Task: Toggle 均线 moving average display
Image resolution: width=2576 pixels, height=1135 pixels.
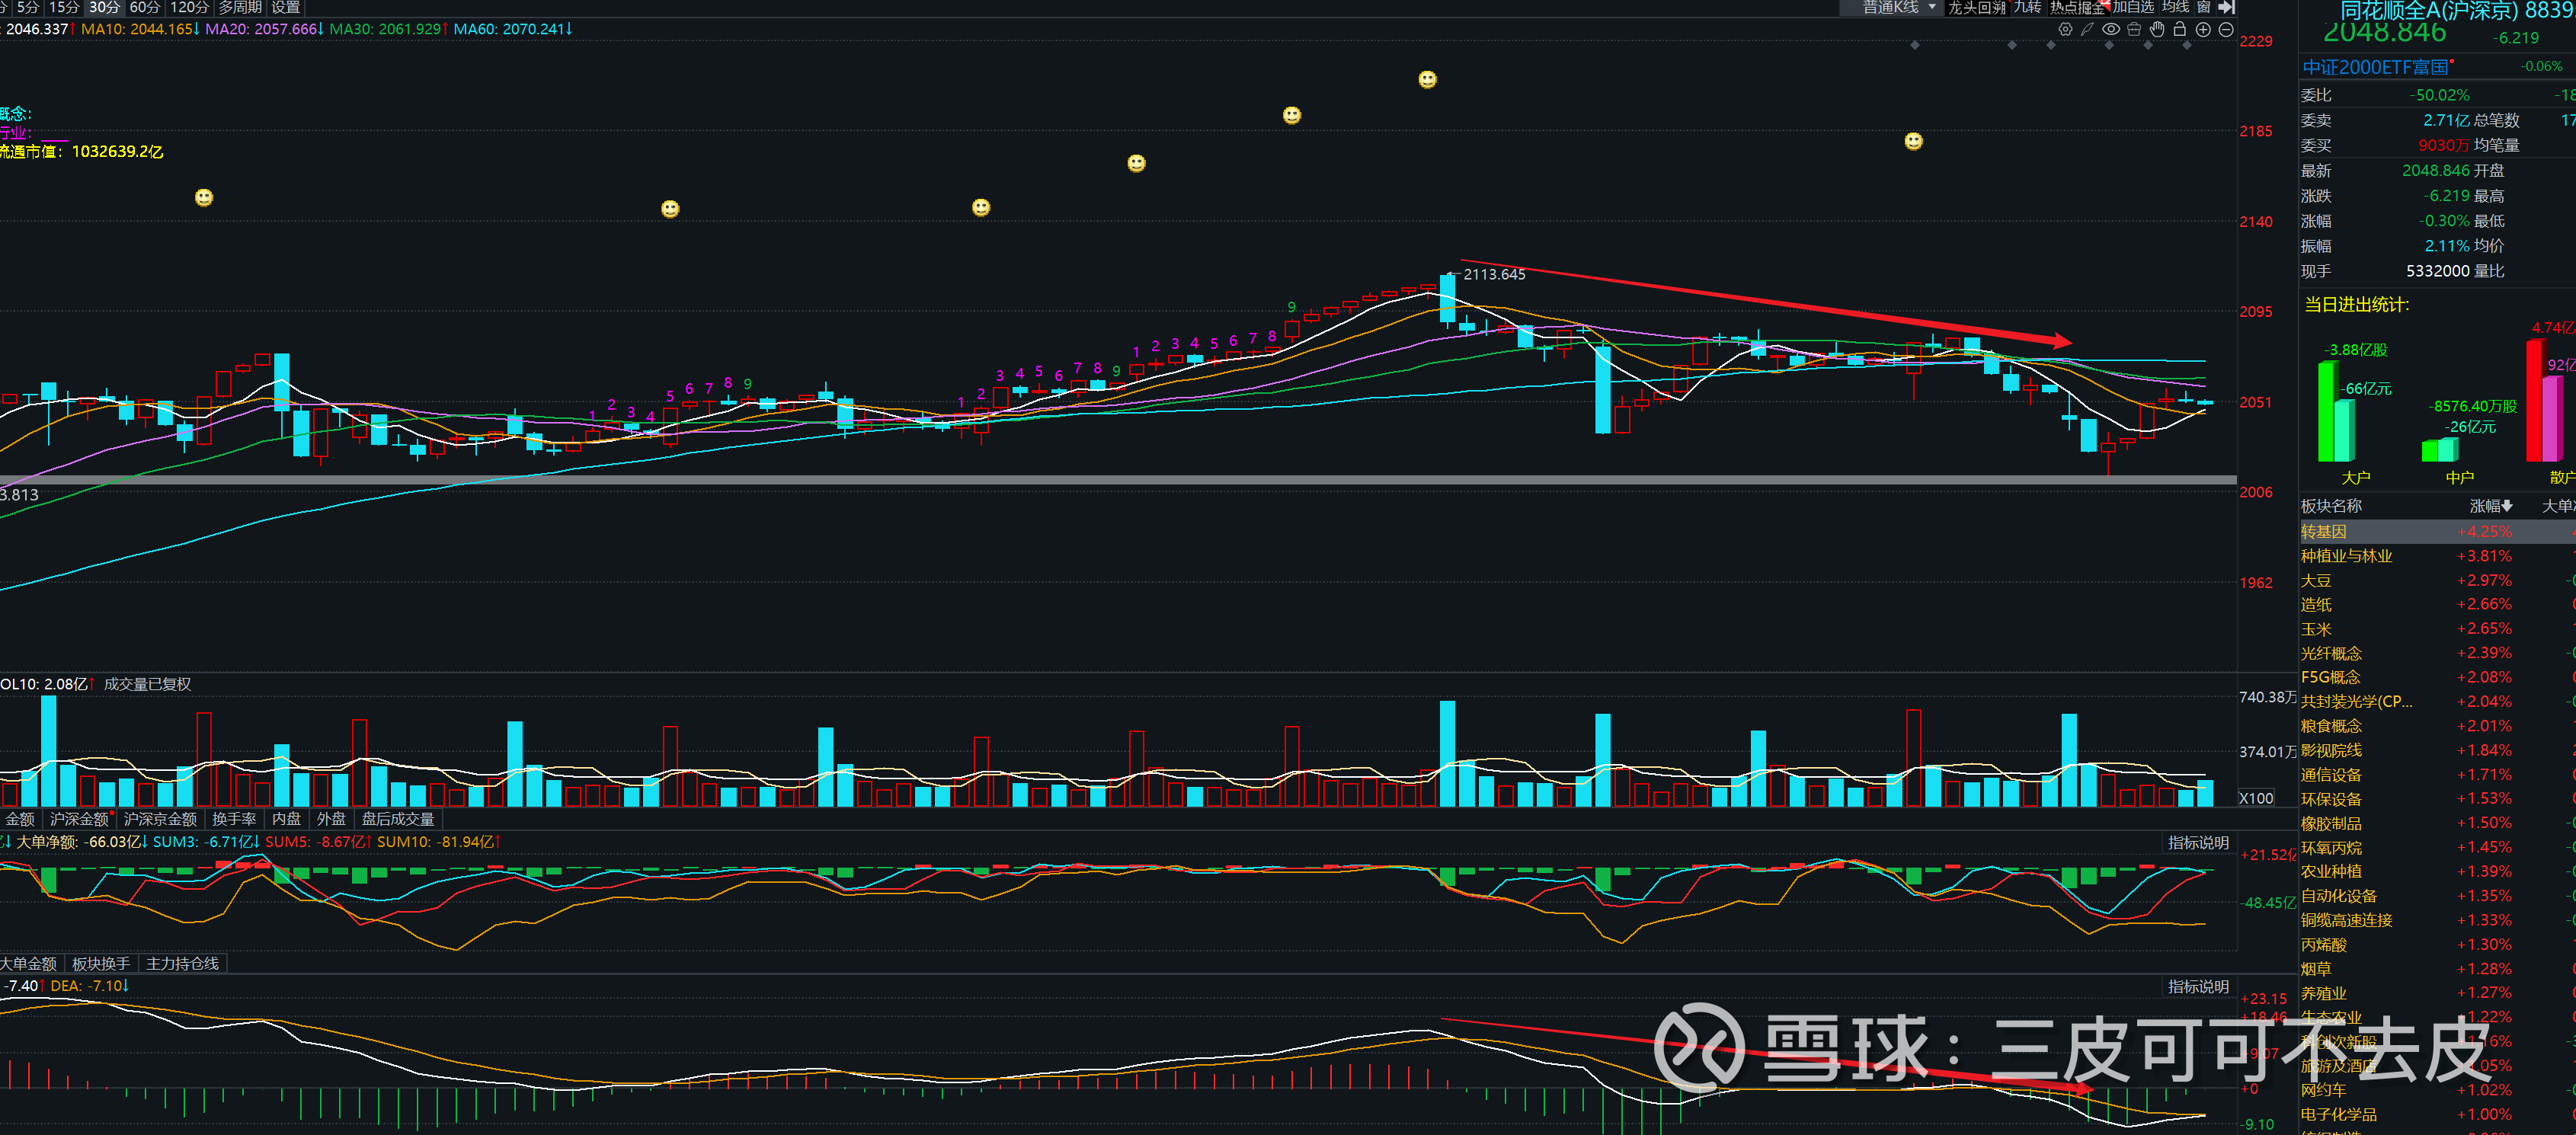Action: (2175, 7)
